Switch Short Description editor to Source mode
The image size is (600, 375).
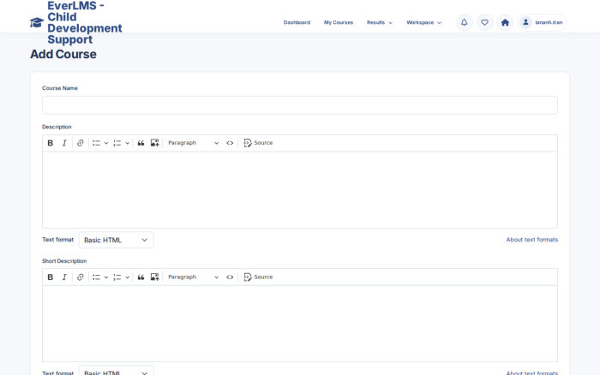pyautogui.click(x=258, y=277)
